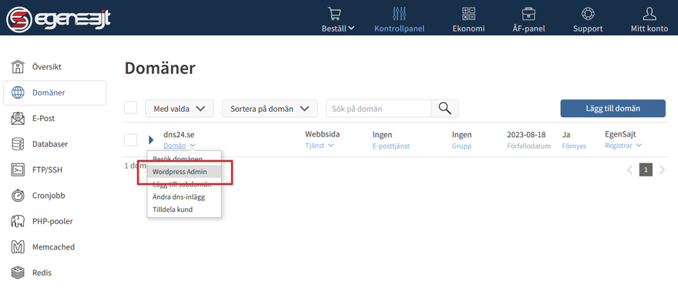Click the PHP-pooler elephant icon
This screenshot has width=678, height=292.
17,221
